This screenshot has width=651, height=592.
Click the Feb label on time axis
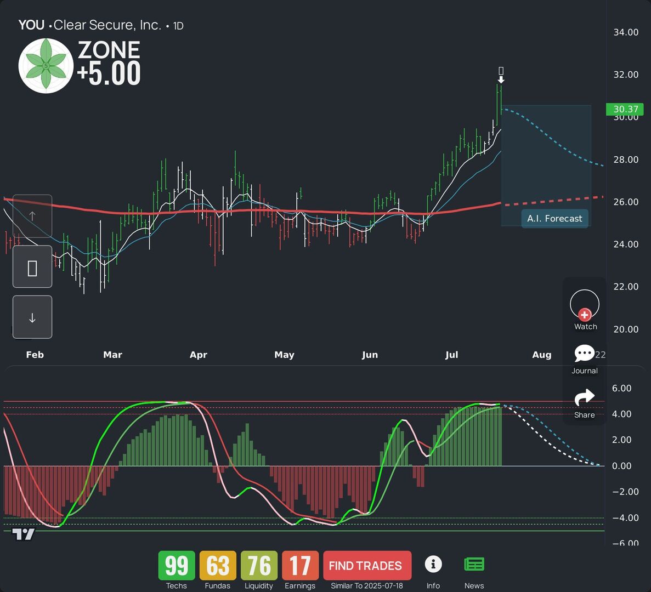(35, 355)
